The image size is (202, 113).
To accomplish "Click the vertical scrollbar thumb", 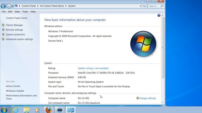I will pos(163,47).
